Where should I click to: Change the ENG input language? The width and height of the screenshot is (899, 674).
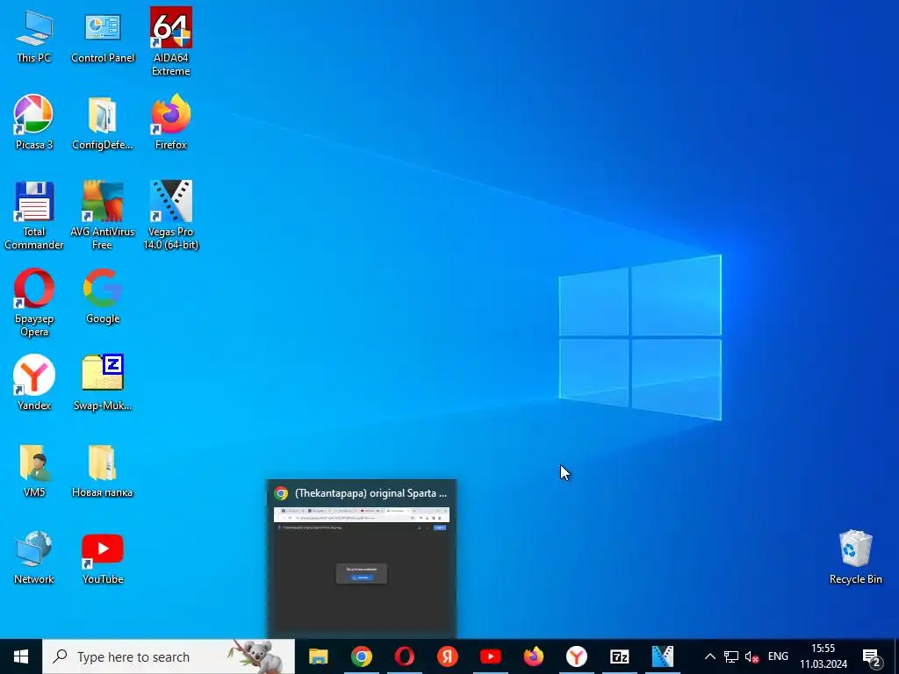click(x=778, y=656)
